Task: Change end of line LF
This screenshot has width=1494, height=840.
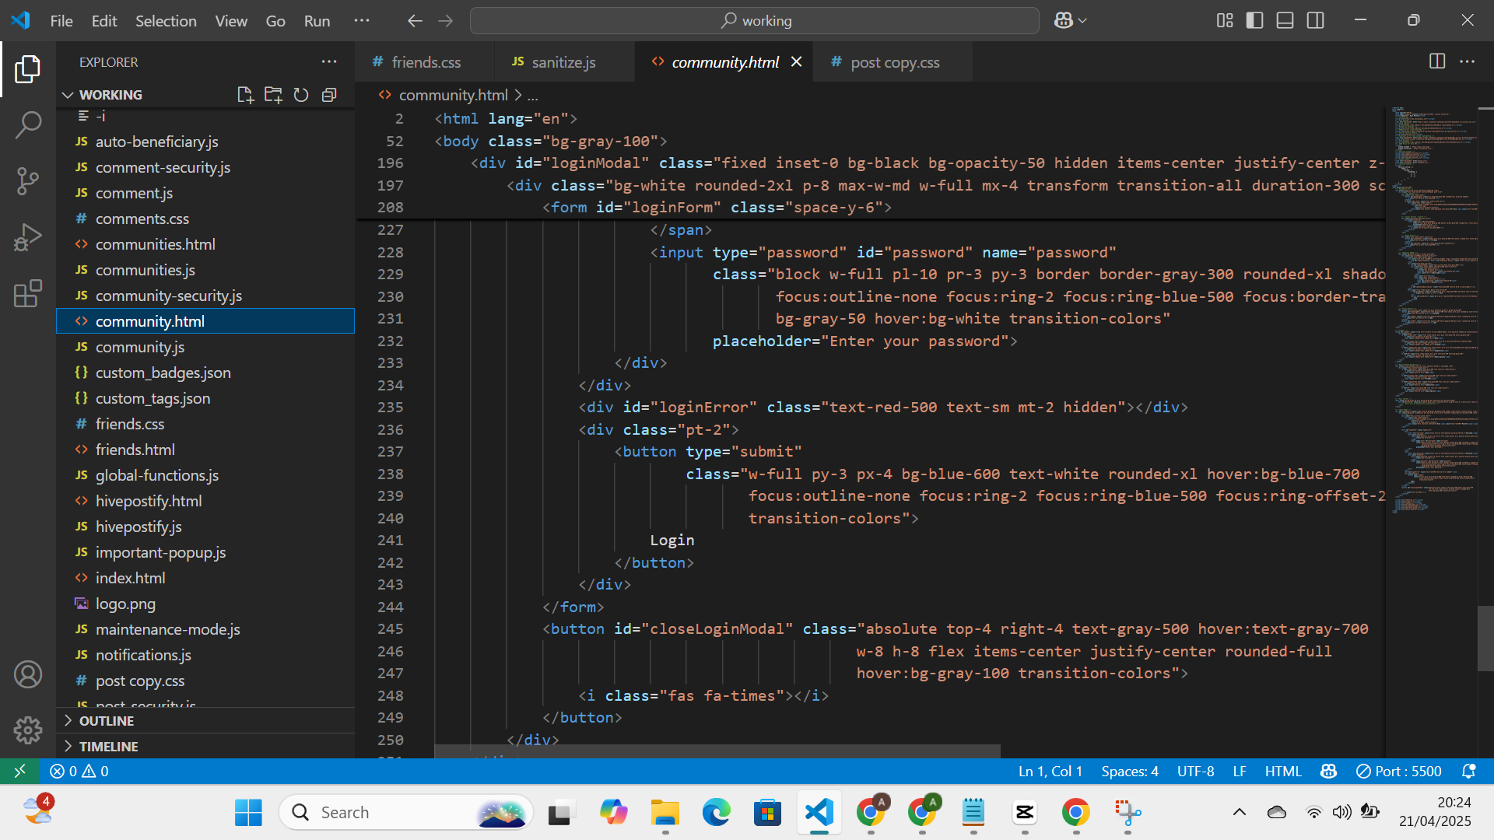Action: coord(1240,771)
